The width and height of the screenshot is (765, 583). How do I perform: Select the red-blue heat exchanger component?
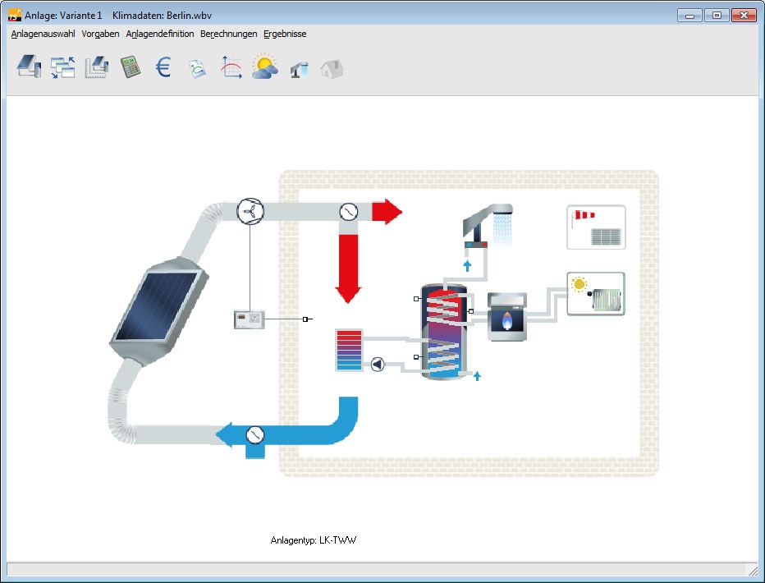pos(349,351)
